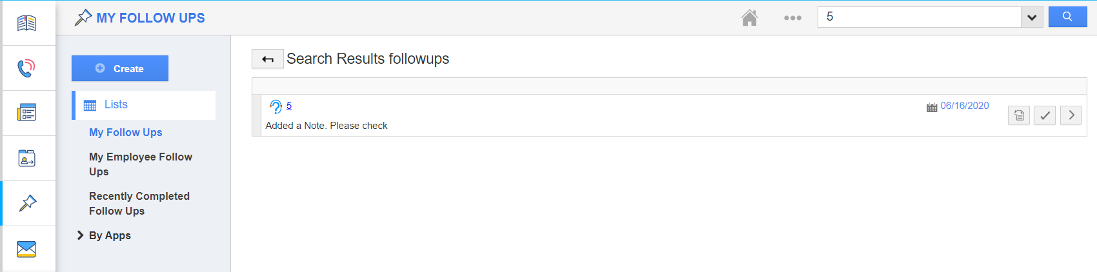Open the phone calls app icon
1097x272 pixels.
[26, 68]
